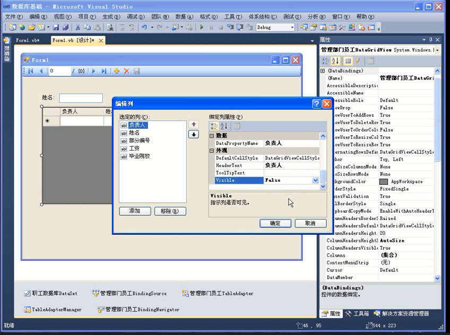This screenshot has height=335, width=450.
Task: Move to last record in navigator
Action: coord(104,71)
